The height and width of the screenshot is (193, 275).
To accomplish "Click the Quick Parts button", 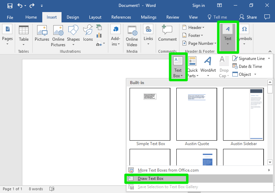I will click(x=192, y=67).
